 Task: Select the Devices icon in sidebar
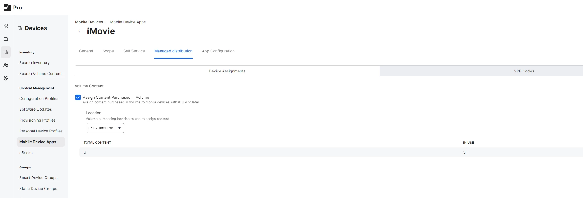pos(6,52)
